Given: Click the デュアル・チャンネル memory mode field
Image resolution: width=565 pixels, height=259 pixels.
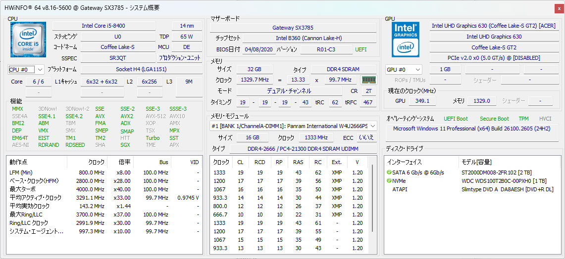Looking at the screenshot, I should [x=289, y=91].
